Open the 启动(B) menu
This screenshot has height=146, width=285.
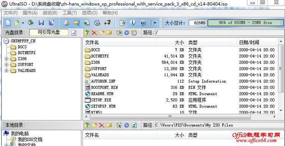point(50,13)
